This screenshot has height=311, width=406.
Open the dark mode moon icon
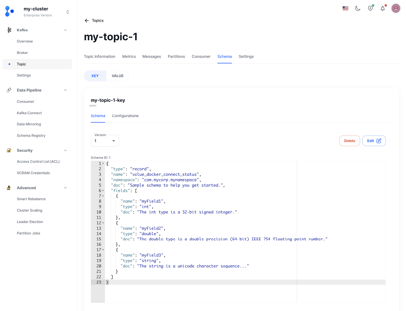(x=358, y=8)
